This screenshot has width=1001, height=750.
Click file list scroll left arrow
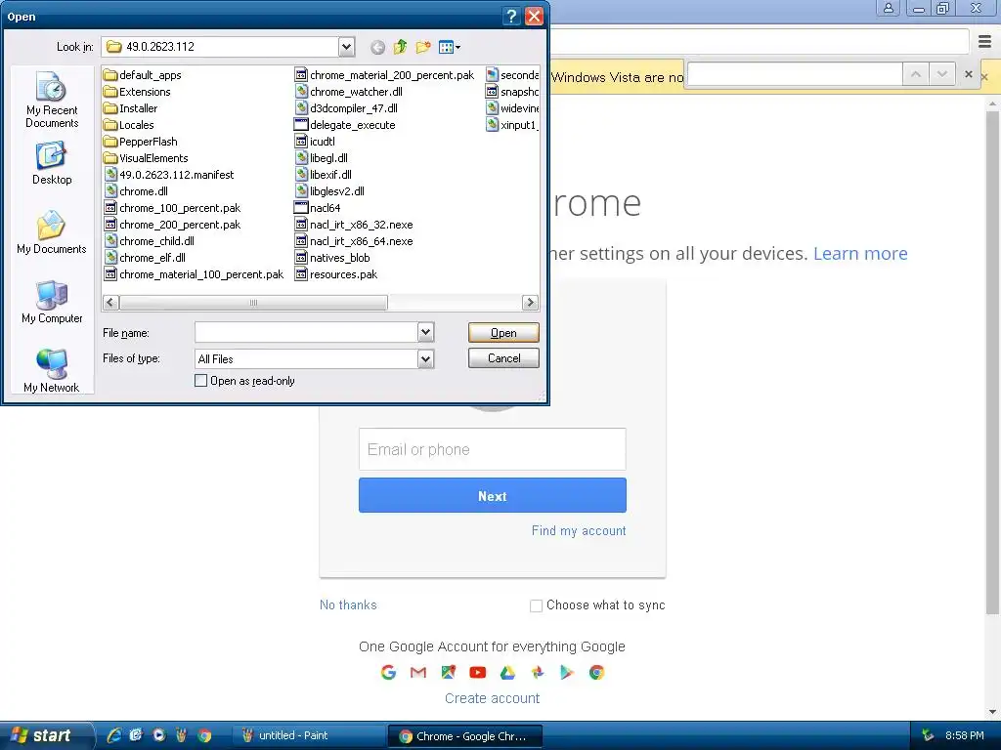[x=110, y=303]
